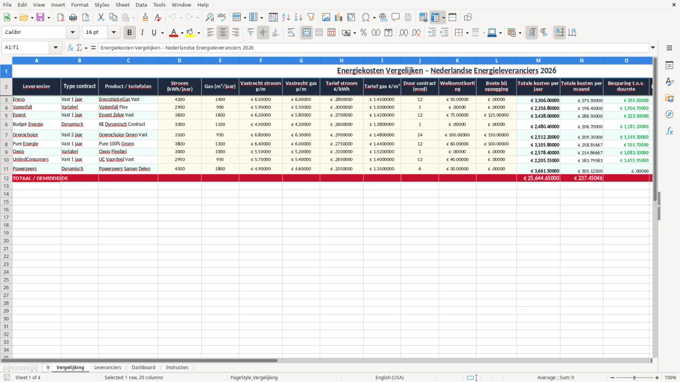
Task: Save the spreadsheet with the floppy icon
Action: point(40,18)
